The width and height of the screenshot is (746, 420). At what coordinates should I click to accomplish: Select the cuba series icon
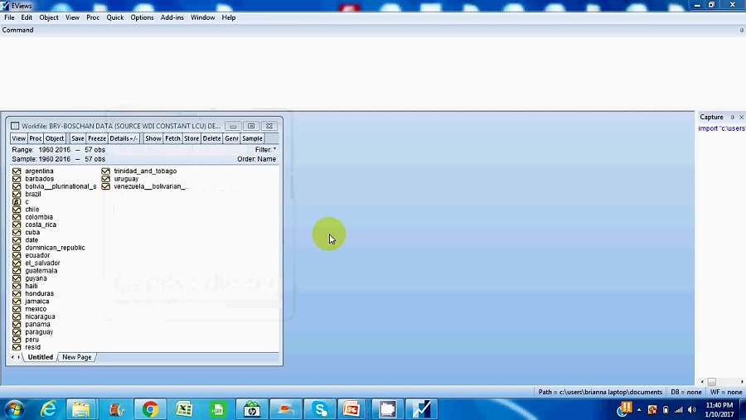[x=17, y=232]
